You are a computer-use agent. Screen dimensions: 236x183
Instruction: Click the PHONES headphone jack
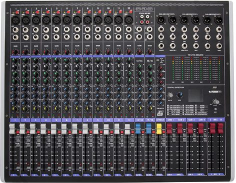pyautogui.click(x=161, y=45)
